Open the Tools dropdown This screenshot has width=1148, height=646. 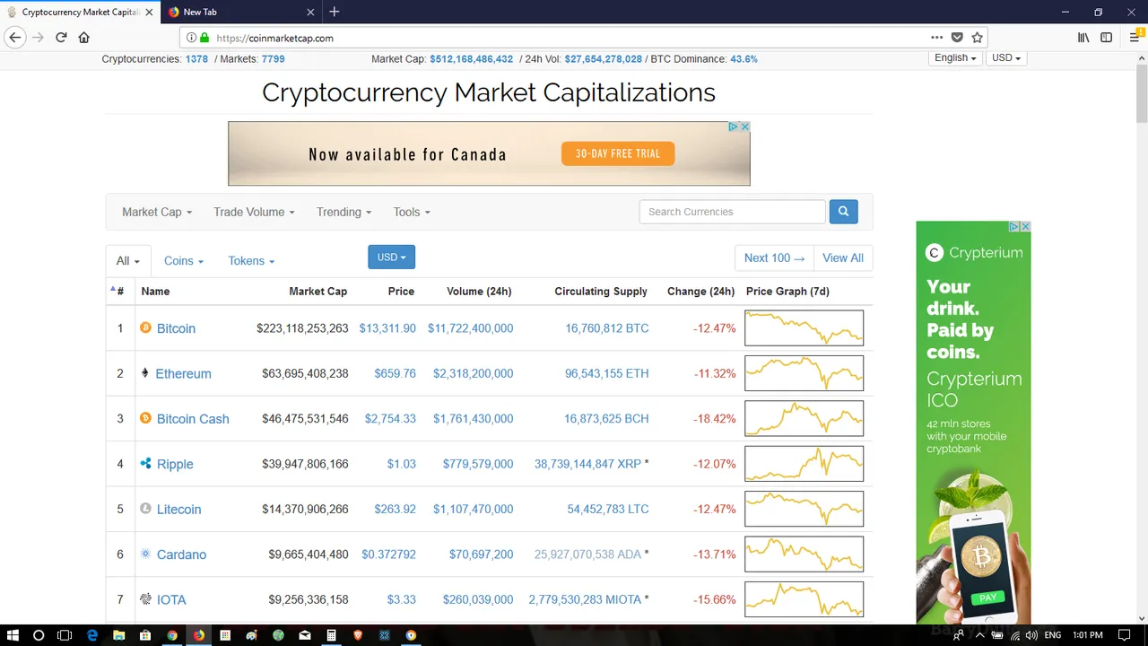click(412, 212)
